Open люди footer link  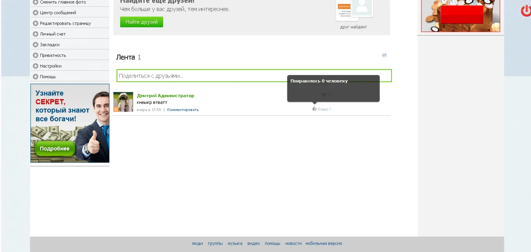pos(198,244)
